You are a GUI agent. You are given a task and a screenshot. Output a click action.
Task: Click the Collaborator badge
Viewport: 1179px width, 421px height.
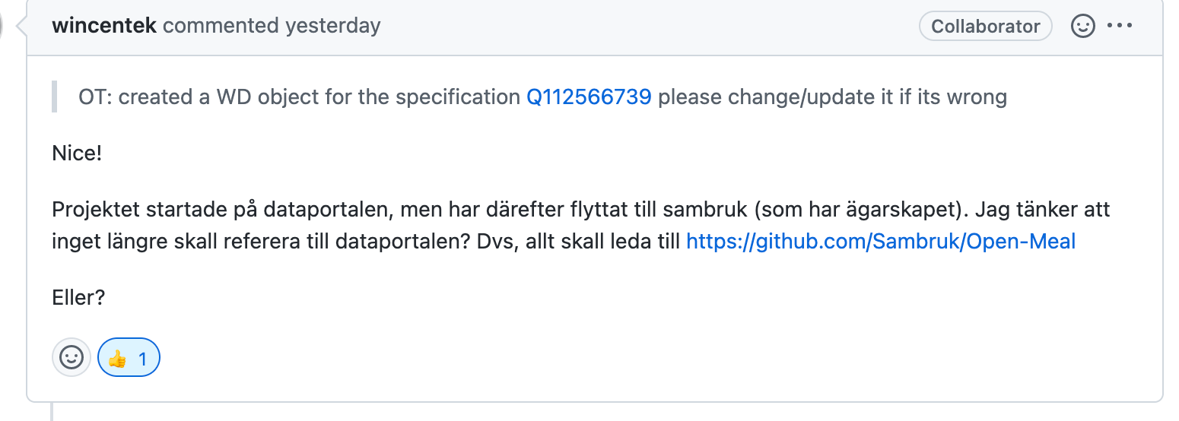pyautogui.click(x=985, y=26)
